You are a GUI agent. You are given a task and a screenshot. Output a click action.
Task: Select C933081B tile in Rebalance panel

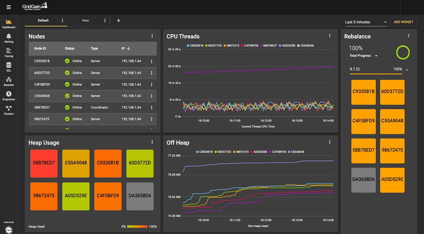coord(364,92)
